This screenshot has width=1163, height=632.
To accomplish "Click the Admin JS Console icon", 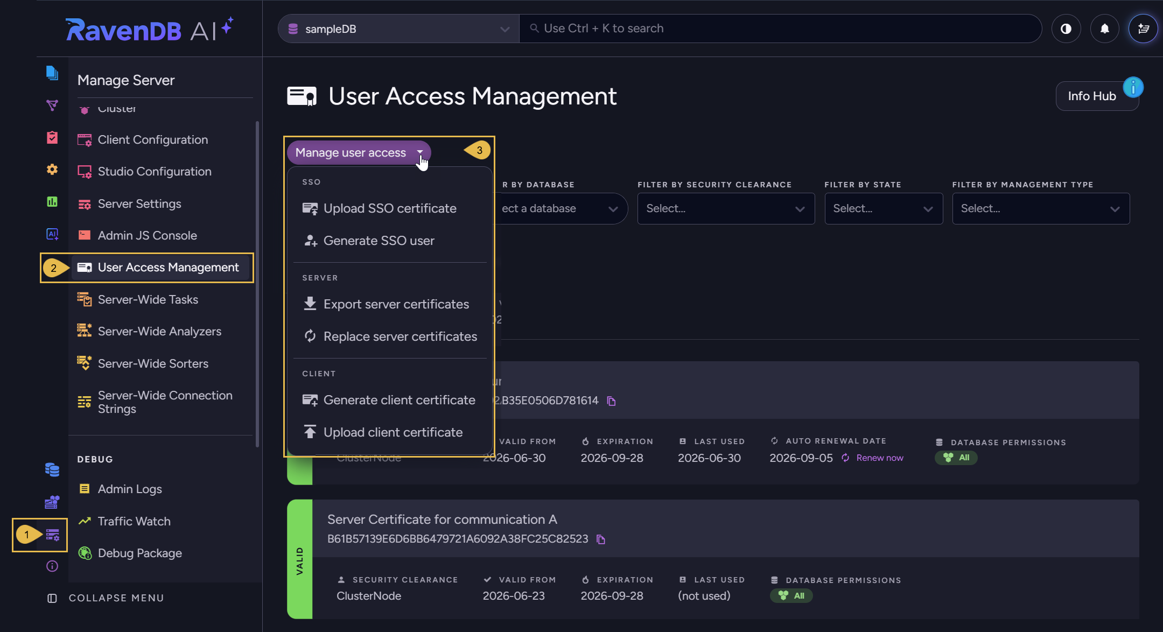I will [85, 235].
